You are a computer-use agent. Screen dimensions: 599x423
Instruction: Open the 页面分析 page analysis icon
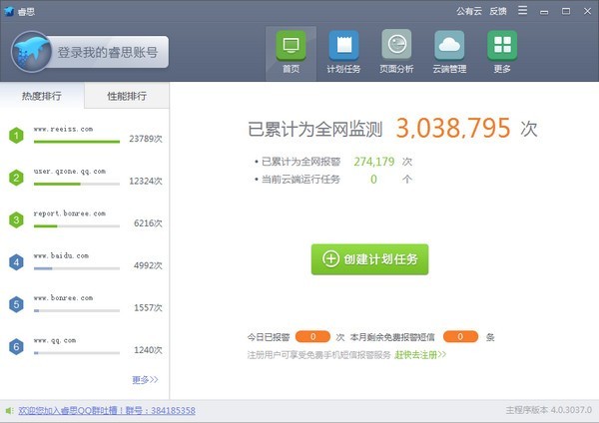coord(396,45)
